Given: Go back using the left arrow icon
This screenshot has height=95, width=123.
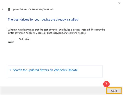Looking at the screenshot, I should pos(3,9).
